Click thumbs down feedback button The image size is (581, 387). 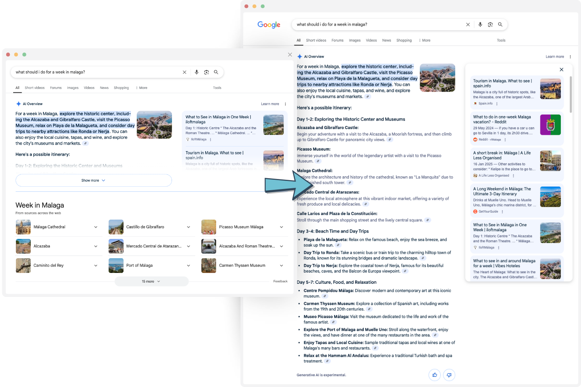coord(449,375)
